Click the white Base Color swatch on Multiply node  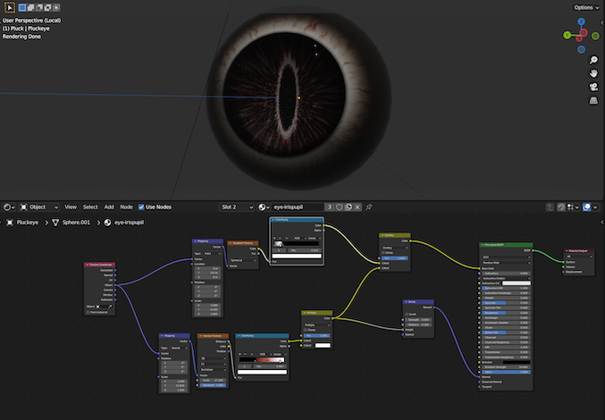click(324, 345)
